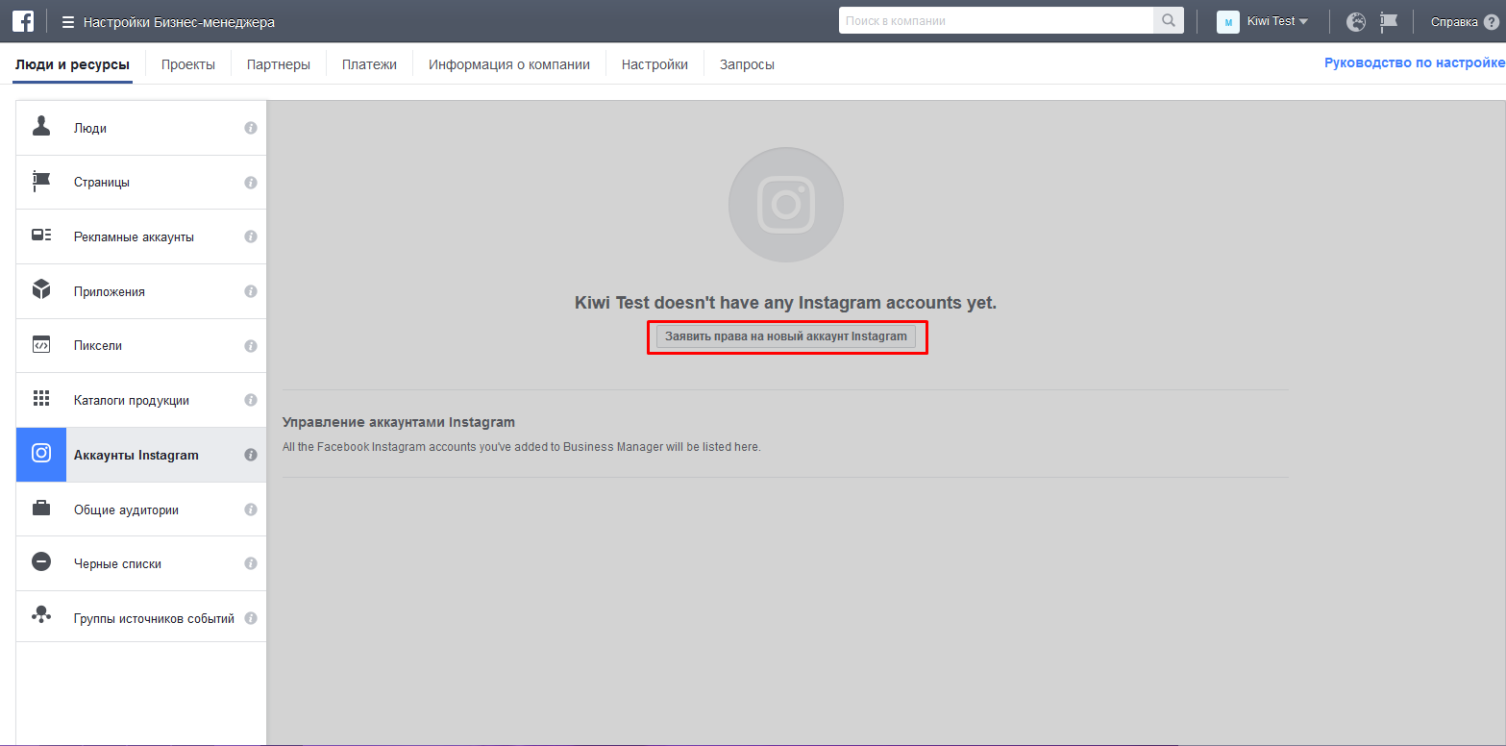Screen dimensions: 1506x746
Task: Click the Facebook logo icon
Action: (x=23, y=21)
